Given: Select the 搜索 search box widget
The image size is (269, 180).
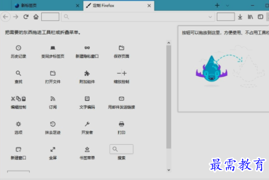Looking at the screenshot, I should tap(121, 149).
